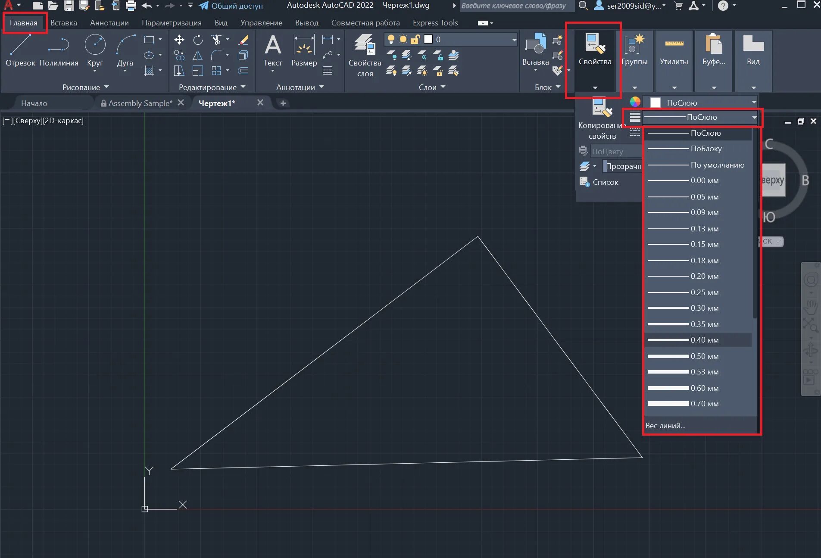Image resolution: width=821 pixels, height=558 pixels.
Task: Select По умолчанию lineweight option
Action: click(x=698, y=165)
